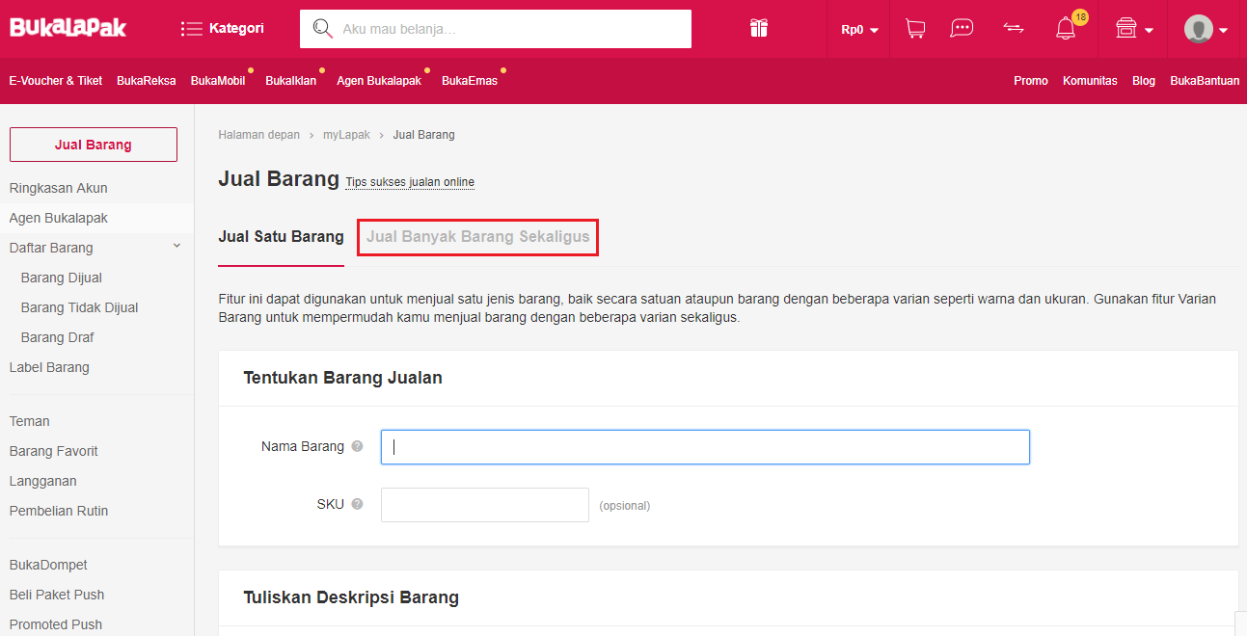Image resolution: width=1247 pixels, height=636 pixels.
Task: Open the Komunitas link
Action: (1090, 81)
